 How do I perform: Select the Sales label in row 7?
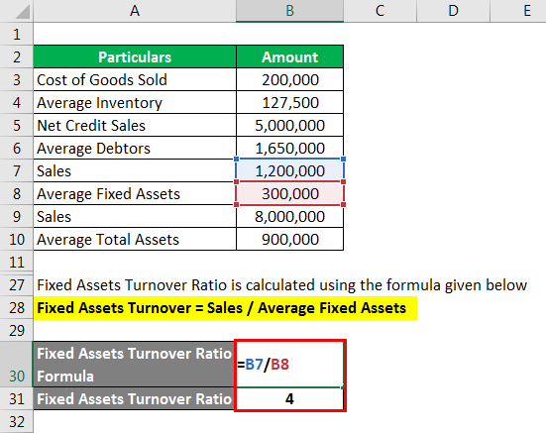tap(135, 170)
